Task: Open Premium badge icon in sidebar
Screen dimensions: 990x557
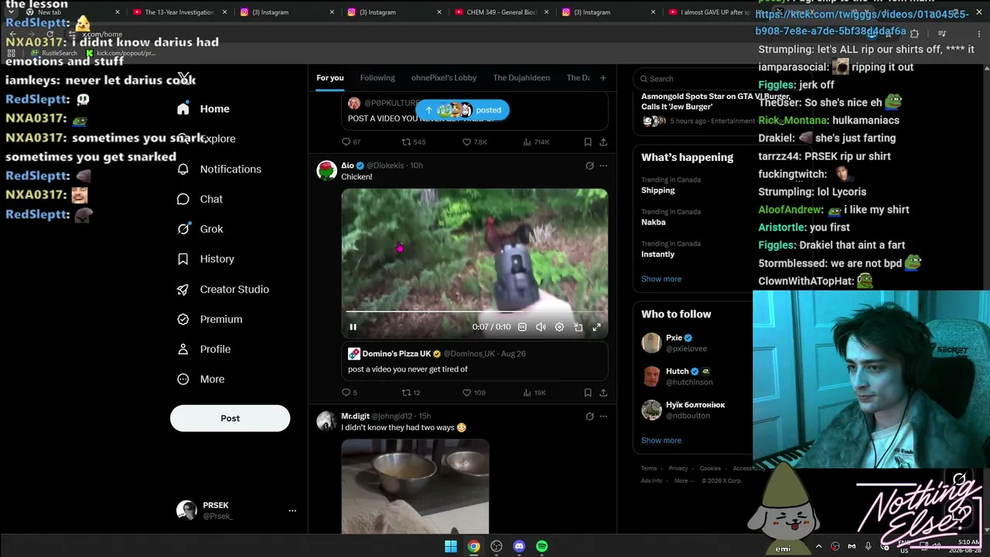Action: tap(183, 320)
